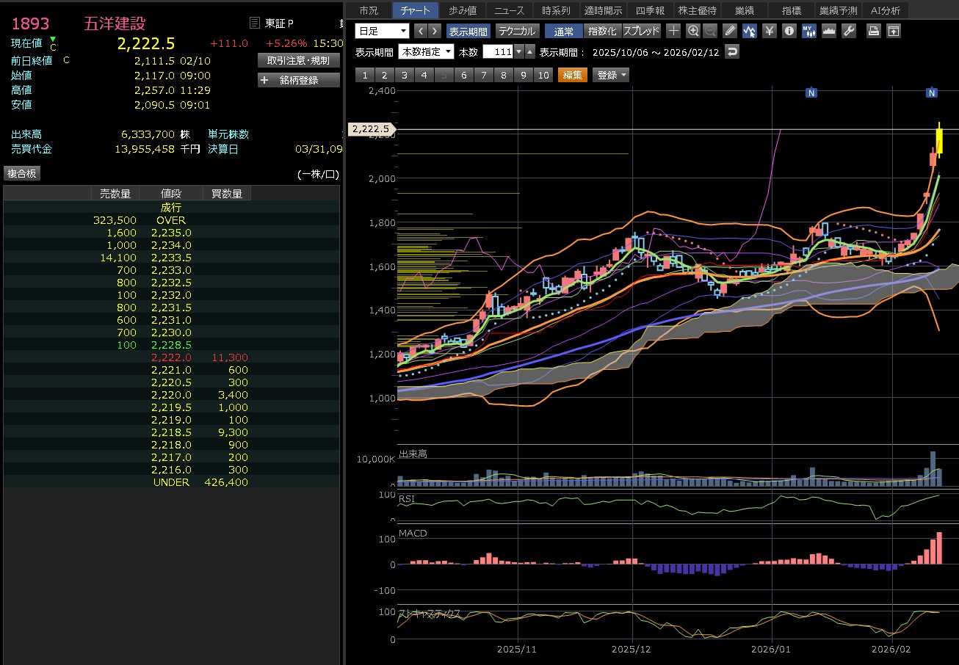959x665 pixels.
Task: Open the 四季報 tab
Action: [x=650, y=10]
